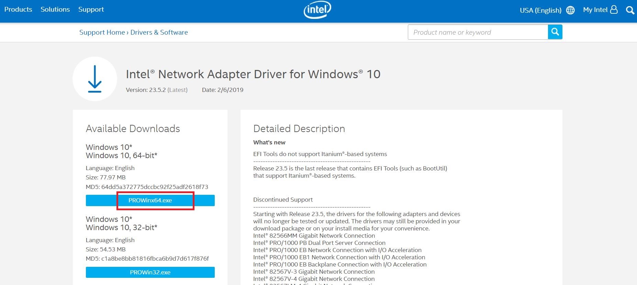Download PROWinx64.exe for 64-bit Windows

[x=150, y=201]
